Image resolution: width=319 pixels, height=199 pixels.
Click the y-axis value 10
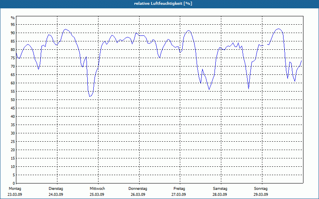click(x=13, y=166)
